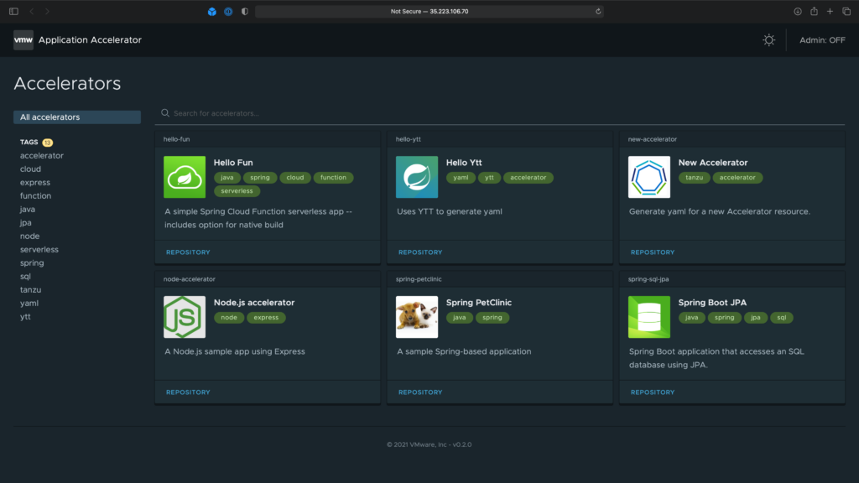Viewport: 859px width, 483px height.
Task: Filter by ytt tag in sidebar
Action: 25,316
